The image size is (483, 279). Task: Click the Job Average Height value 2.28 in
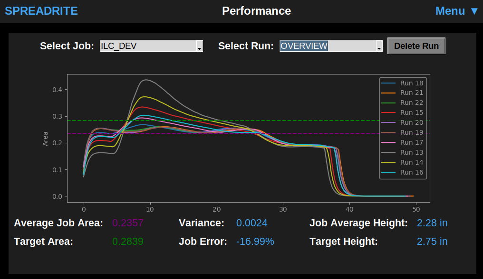click(432, 223)
